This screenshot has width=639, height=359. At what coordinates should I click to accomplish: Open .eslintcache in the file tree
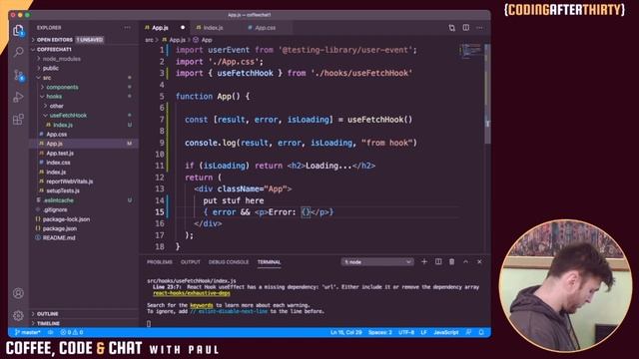coord(58,200)
